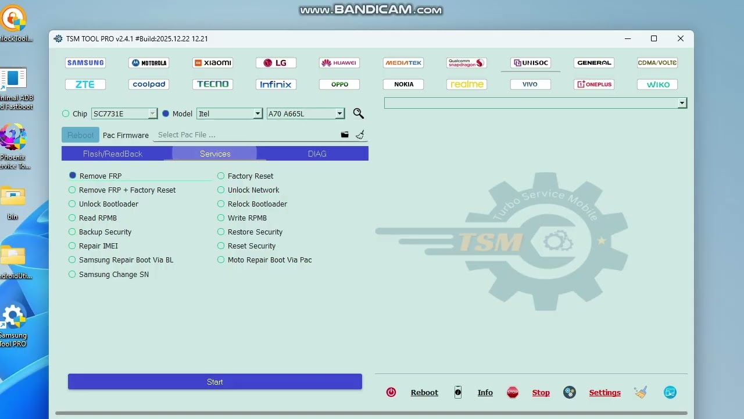Expand the empty dropdown above the log panel
Image resolution: width=744 pixels, height=419 pixels.
click(535, 103)
